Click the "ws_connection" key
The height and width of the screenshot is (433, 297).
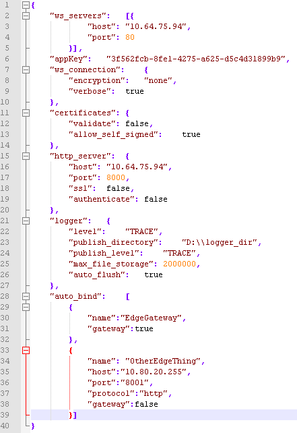pyautogui.click(x=86, y=69)
